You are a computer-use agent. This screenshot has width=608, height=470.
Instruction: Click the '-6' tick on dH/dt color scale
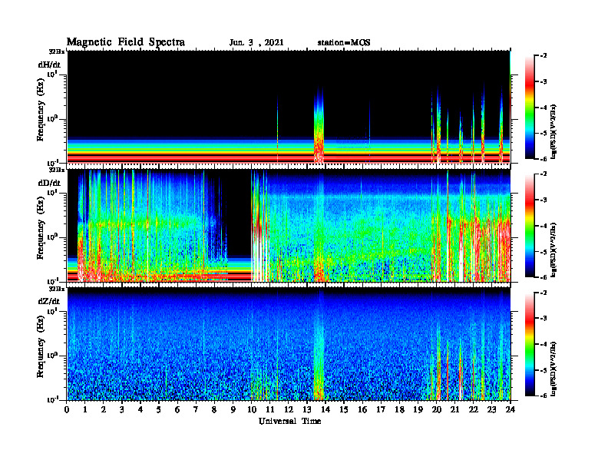pyautogui.click(x=544, y=159)
